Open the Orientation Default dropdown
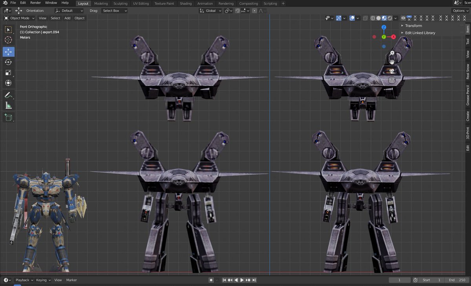 coord(69,11)
